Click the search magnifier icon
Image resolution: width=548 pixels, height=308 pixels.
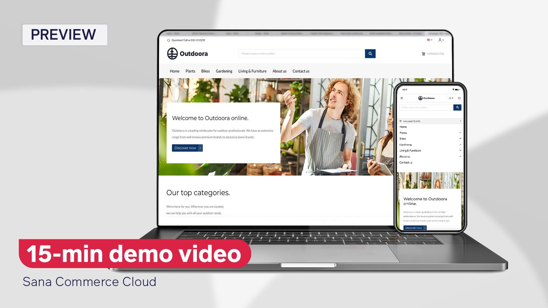(x=370, y=53)
